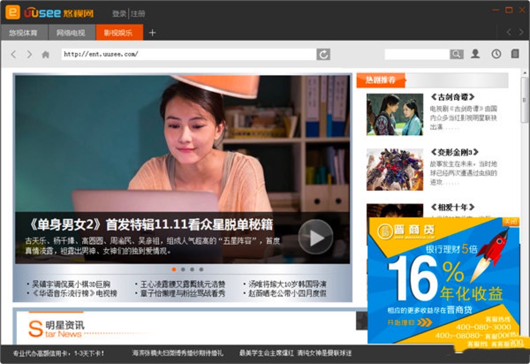Close the 晋商贷 advertisement popup
The width and height of the screenshot is (530, 364).
[x=511, y=222]
